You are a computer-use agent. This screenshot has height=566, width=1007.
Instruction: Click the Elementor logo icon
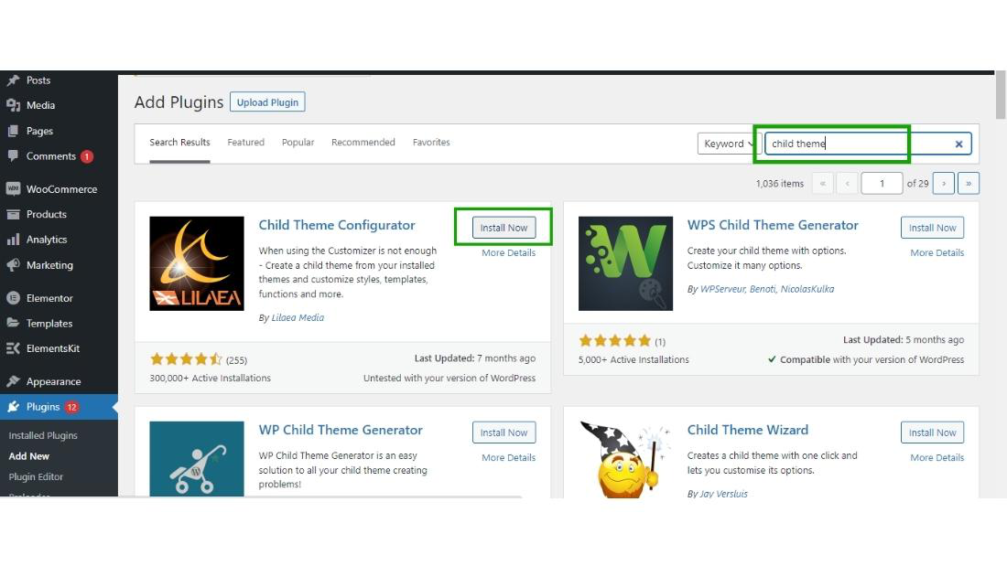13,298
